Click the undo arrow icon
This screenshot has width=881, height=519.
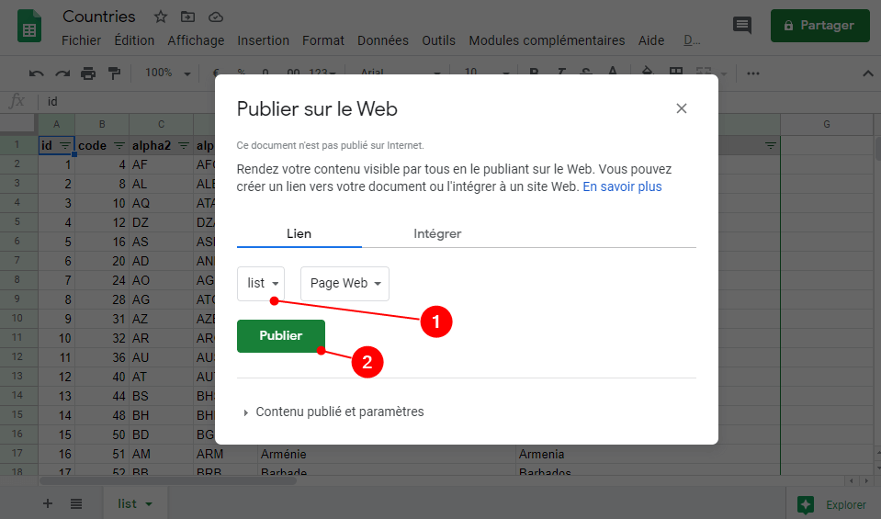37,73
